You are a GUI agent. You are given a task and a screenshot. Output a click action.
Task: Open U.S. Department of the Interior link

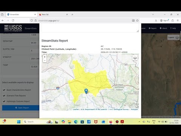[x=94, y=110]
